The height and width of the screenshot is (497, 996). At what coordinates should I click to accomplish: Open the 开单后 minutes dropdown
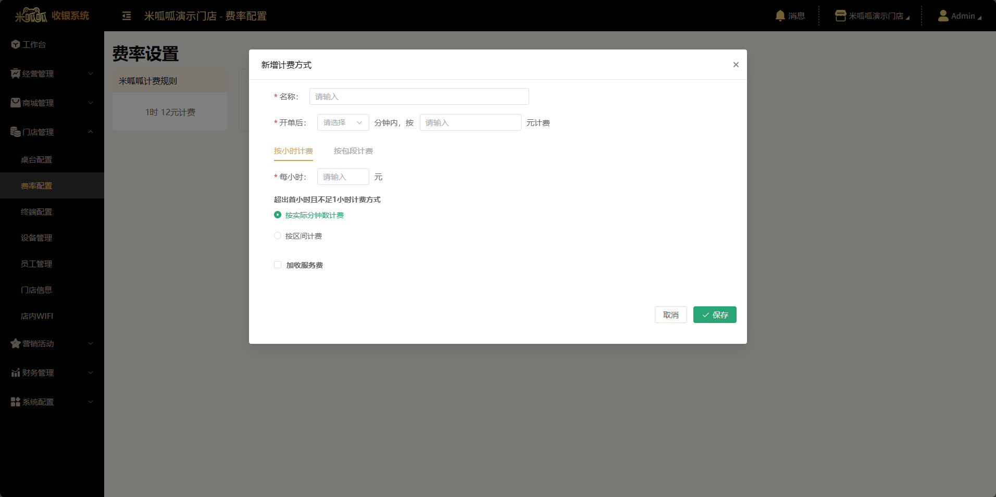tap(343, 122)
